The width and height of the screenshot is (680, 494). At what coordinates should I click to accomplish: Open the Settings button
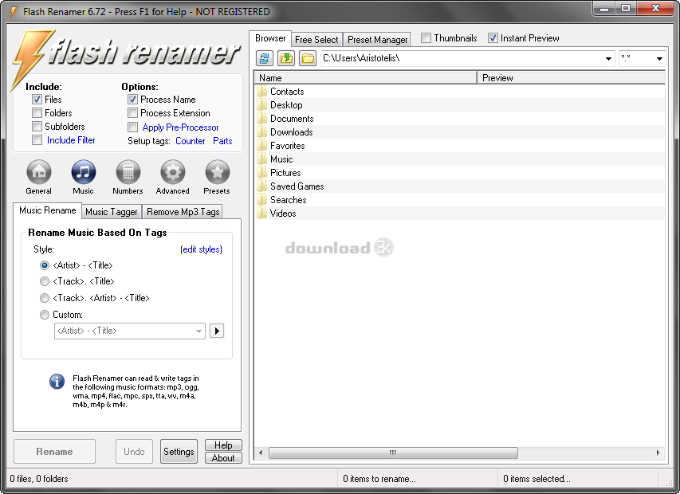pyautogui.click(x=179, y=452)
